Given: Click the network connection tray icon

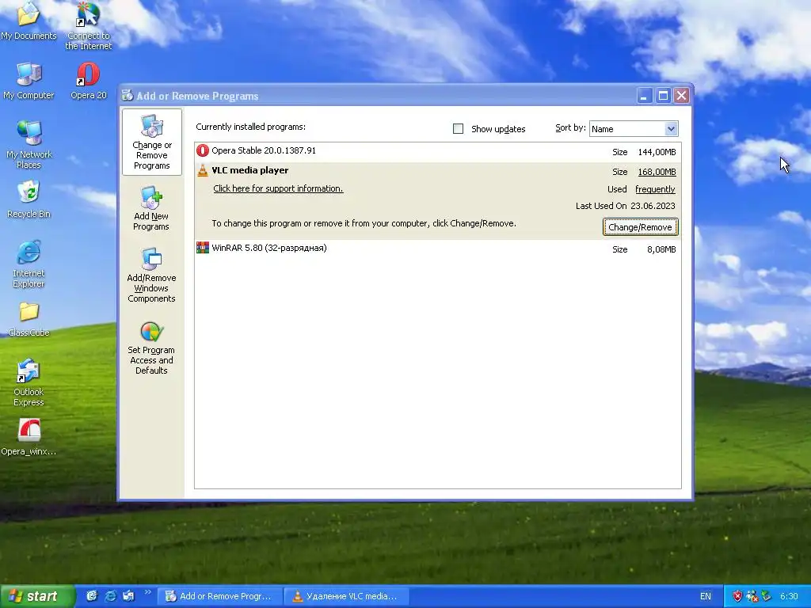Looking at the screenshot, I should tap(752, 596).
